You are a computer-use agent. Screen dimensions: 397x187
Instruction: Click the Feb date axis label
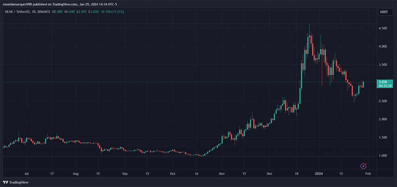coord(368,174)
